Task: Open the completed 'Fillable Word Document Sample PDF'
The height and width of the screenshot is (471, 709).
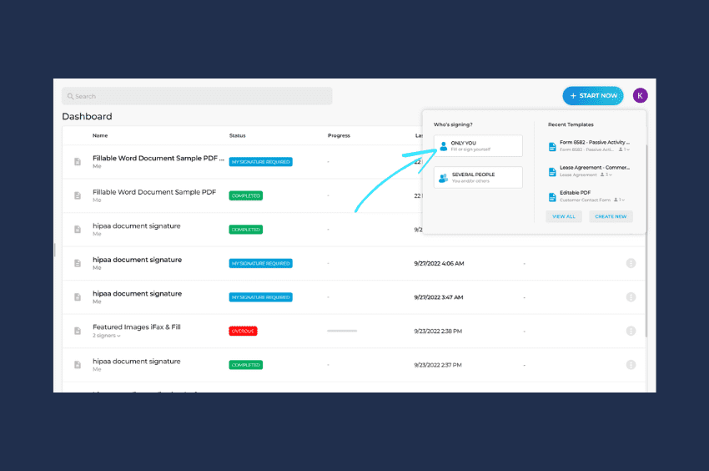Action: click(x=154, y=192)
